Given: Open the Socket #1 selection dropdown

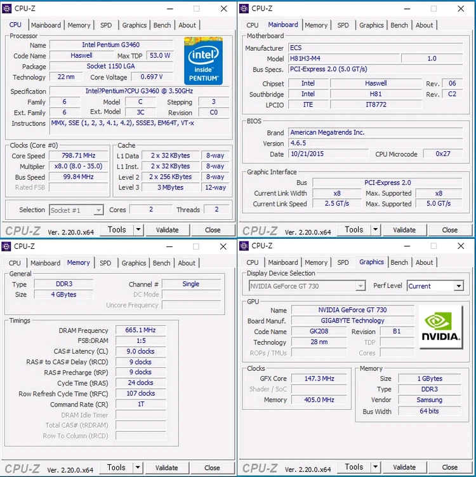Looking at the screenshot, I should [x=98, y=210].
